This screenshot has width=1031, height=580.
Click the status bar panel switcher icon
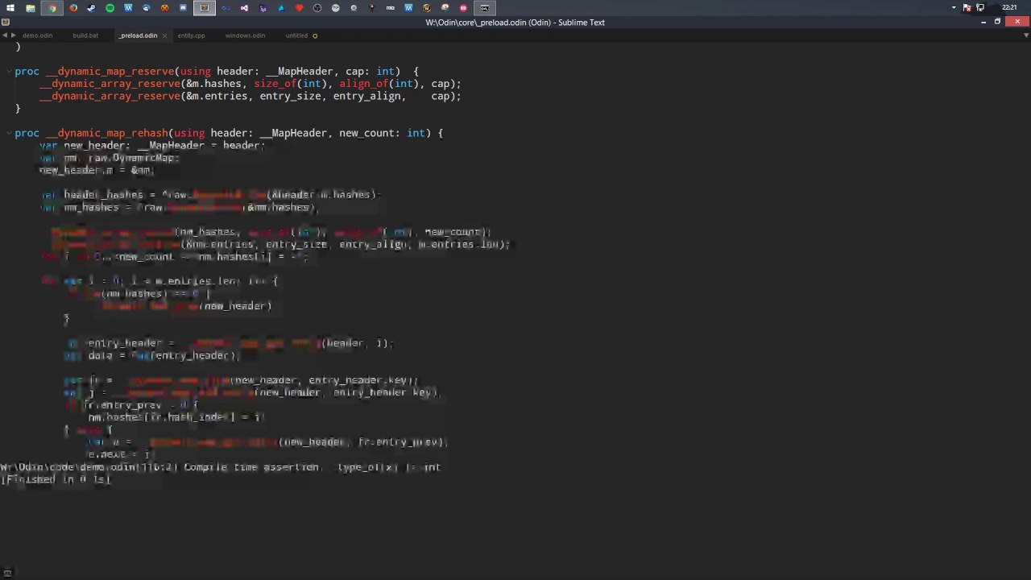pyautogui.click(x=7, y=573)
